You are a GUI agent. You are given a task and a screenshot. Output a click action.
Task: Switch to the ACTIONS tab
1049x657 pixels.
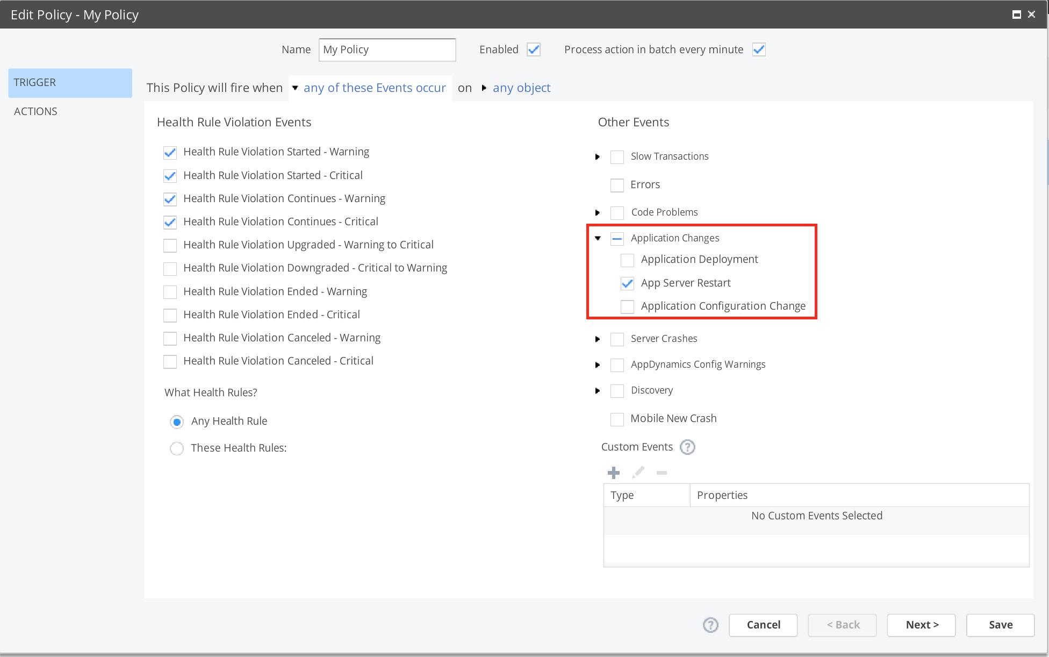coord(35,111)
